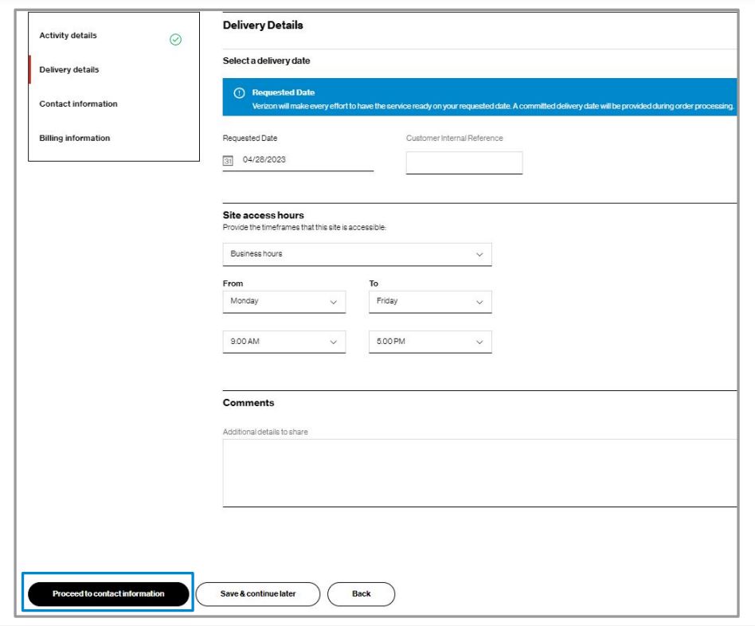Open the Activity details step
The height and width of the screenshot is (626, 755).
tap(68, 36)
